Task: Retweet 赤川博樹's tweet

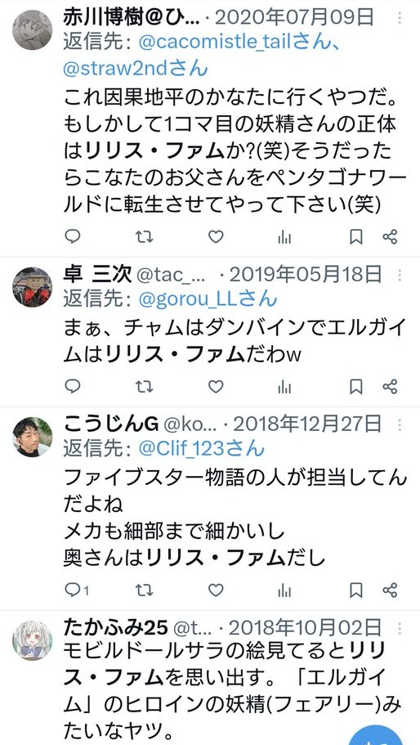Action: (144, 236)
